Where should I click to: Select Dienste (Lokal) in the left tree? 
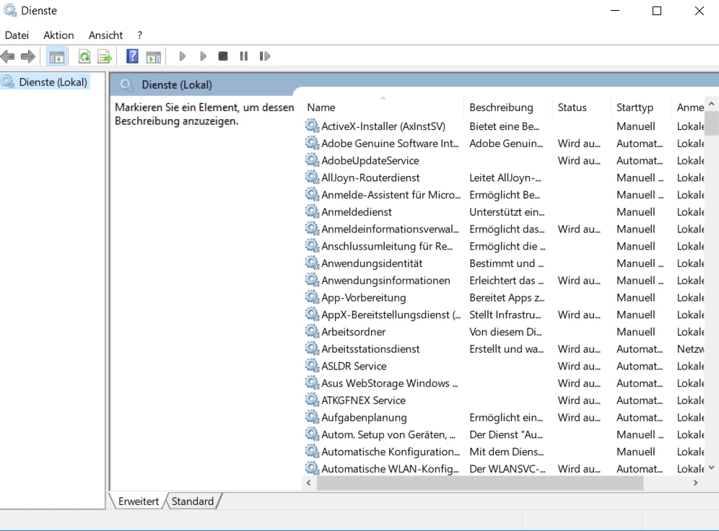click(x=53, y=82)
